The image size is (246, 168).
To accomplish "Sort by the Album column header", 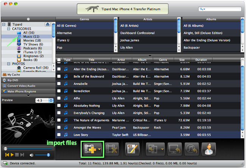I will pos(142,60).
